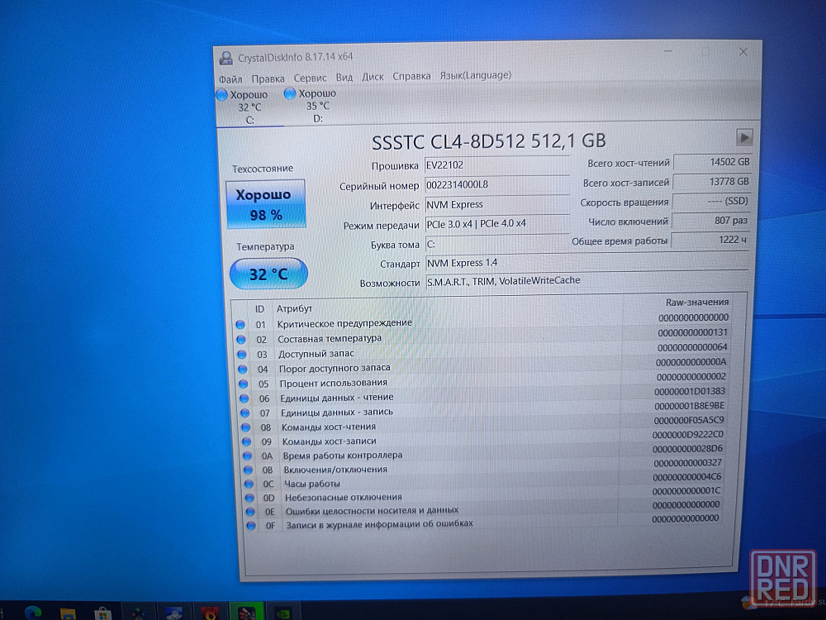Image resolution: width=826 pixels, height=620 pixels.
Task: Open the Диск menu
Action: coord(373,77)
